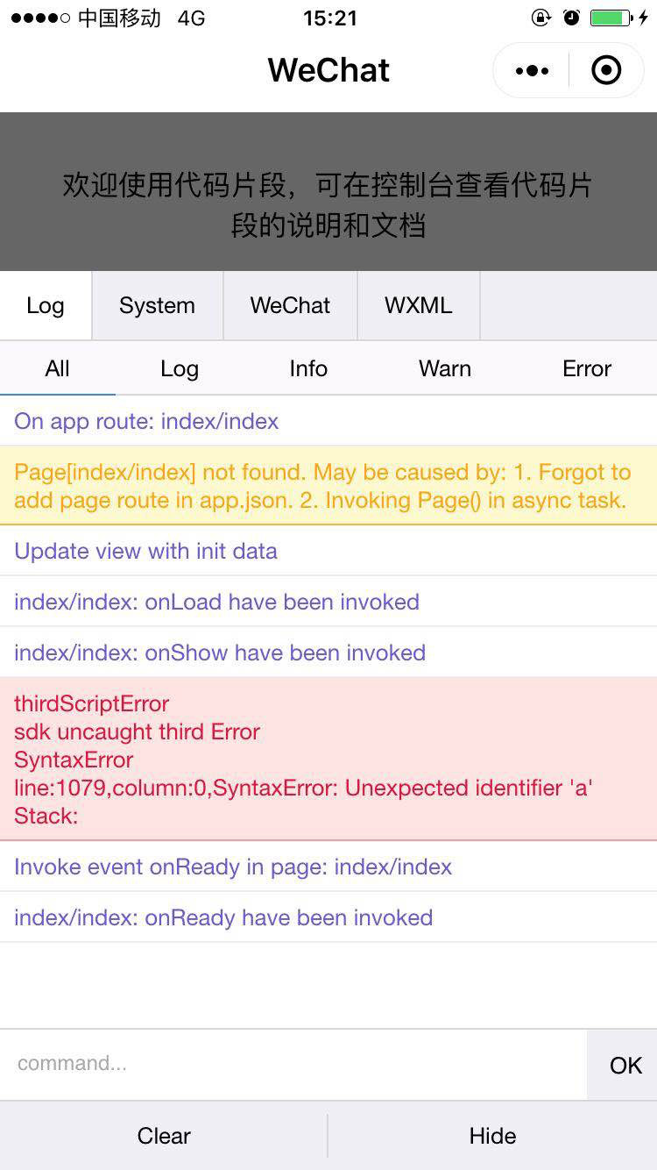This screenshot has height=1170, width=657.
Task: Switch to the WXML tab
Action: pyautogui.click(x=419, y=305)
